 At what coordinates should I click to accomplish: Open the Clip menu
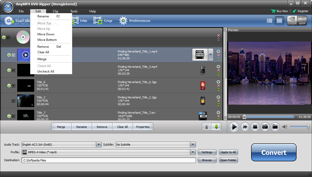(55, 11)
